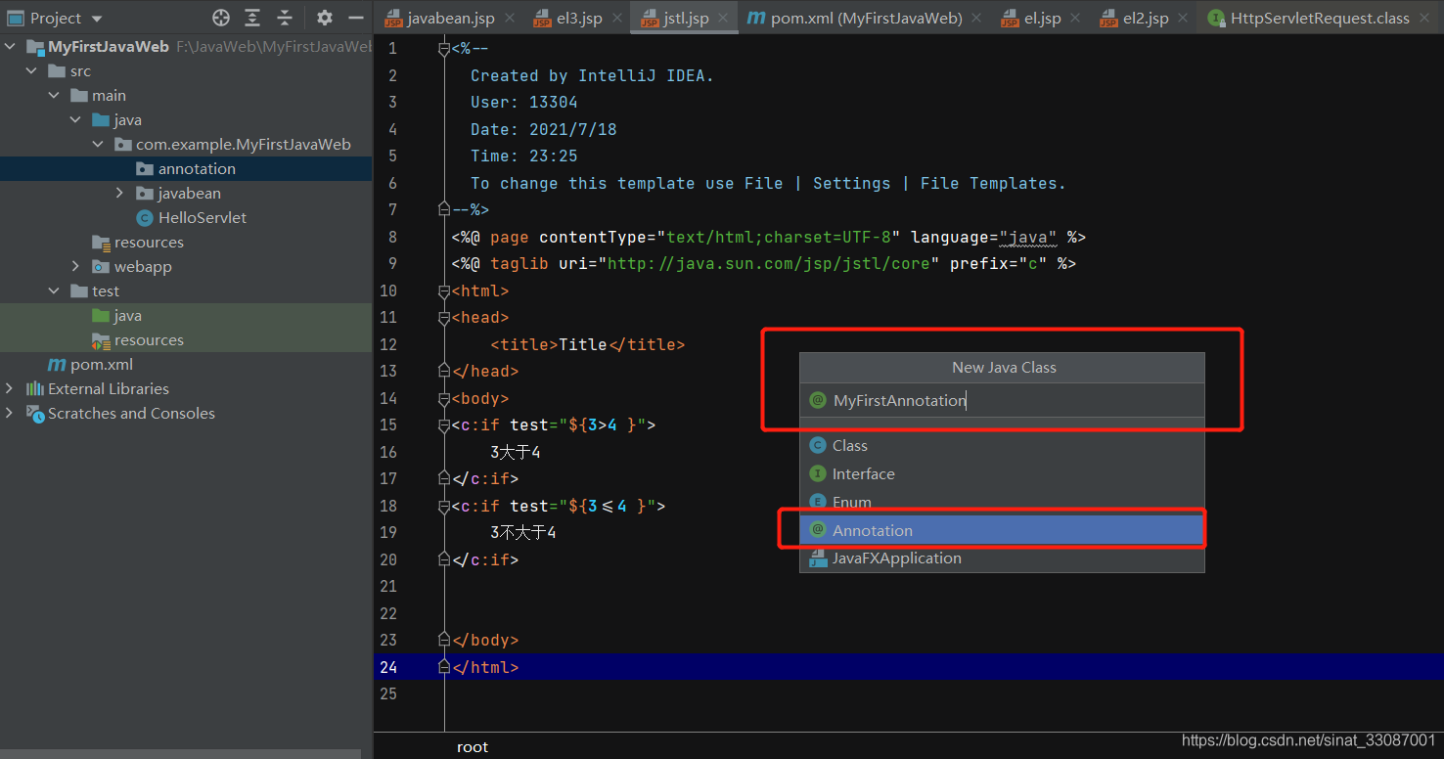Choose Interface in New Java Class popup
The height and width of the screenshot is (759, 1444).
click(1002, 473)
